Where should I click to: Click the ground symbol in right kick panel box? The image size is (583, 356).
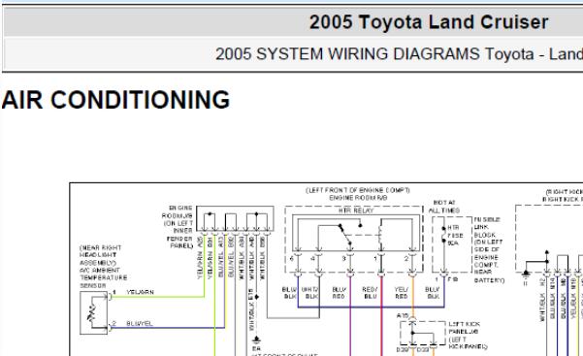coord(526,274)
